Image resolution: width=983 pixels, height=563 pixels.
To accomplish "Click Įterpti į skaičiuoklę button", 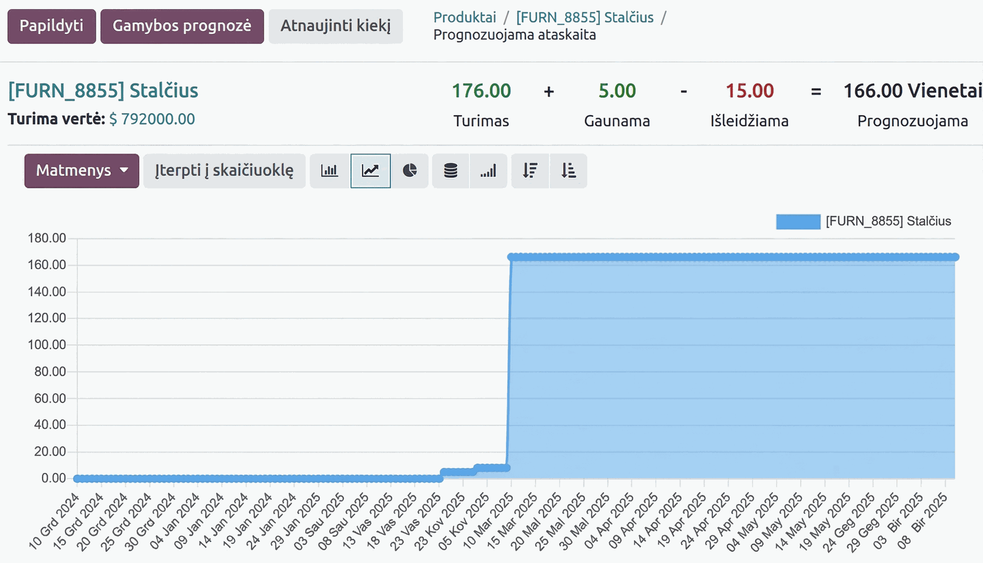I will (x=224, y=171).
